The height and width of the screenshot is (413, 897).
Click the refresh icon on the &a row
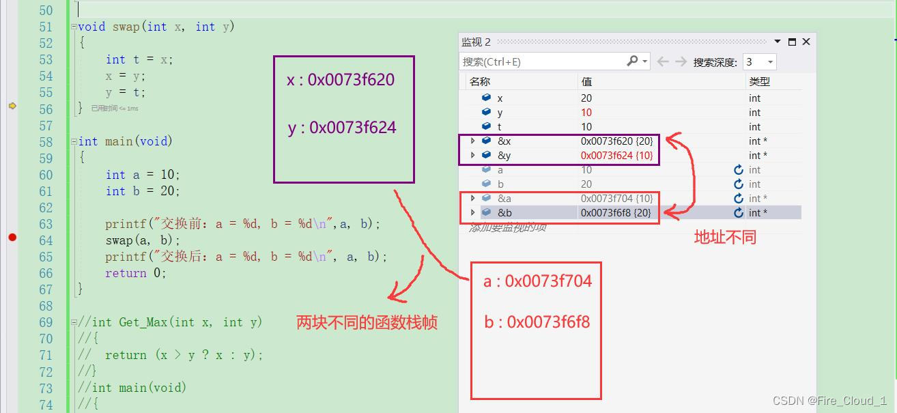738,197
